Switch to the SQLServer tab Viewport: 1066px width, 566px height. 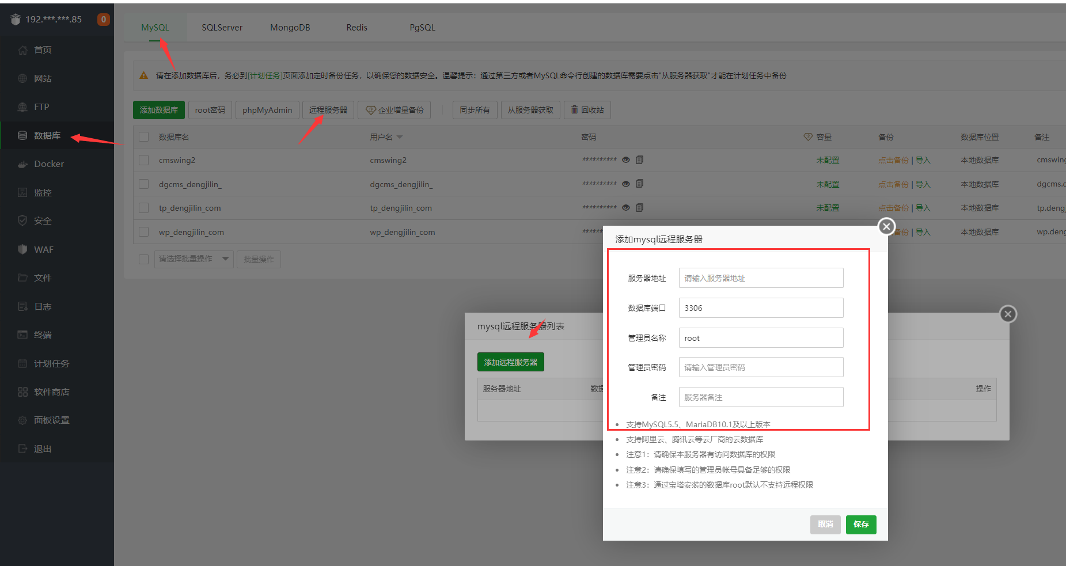222,28
